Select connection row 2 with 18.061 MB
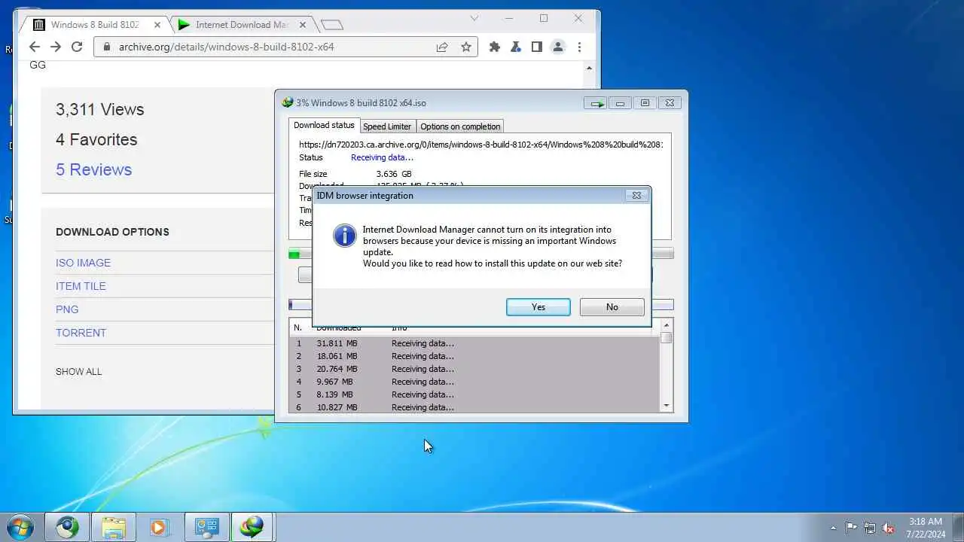Image resolution: width=964 pixels, height=542 pixels. tap(474, 356)
